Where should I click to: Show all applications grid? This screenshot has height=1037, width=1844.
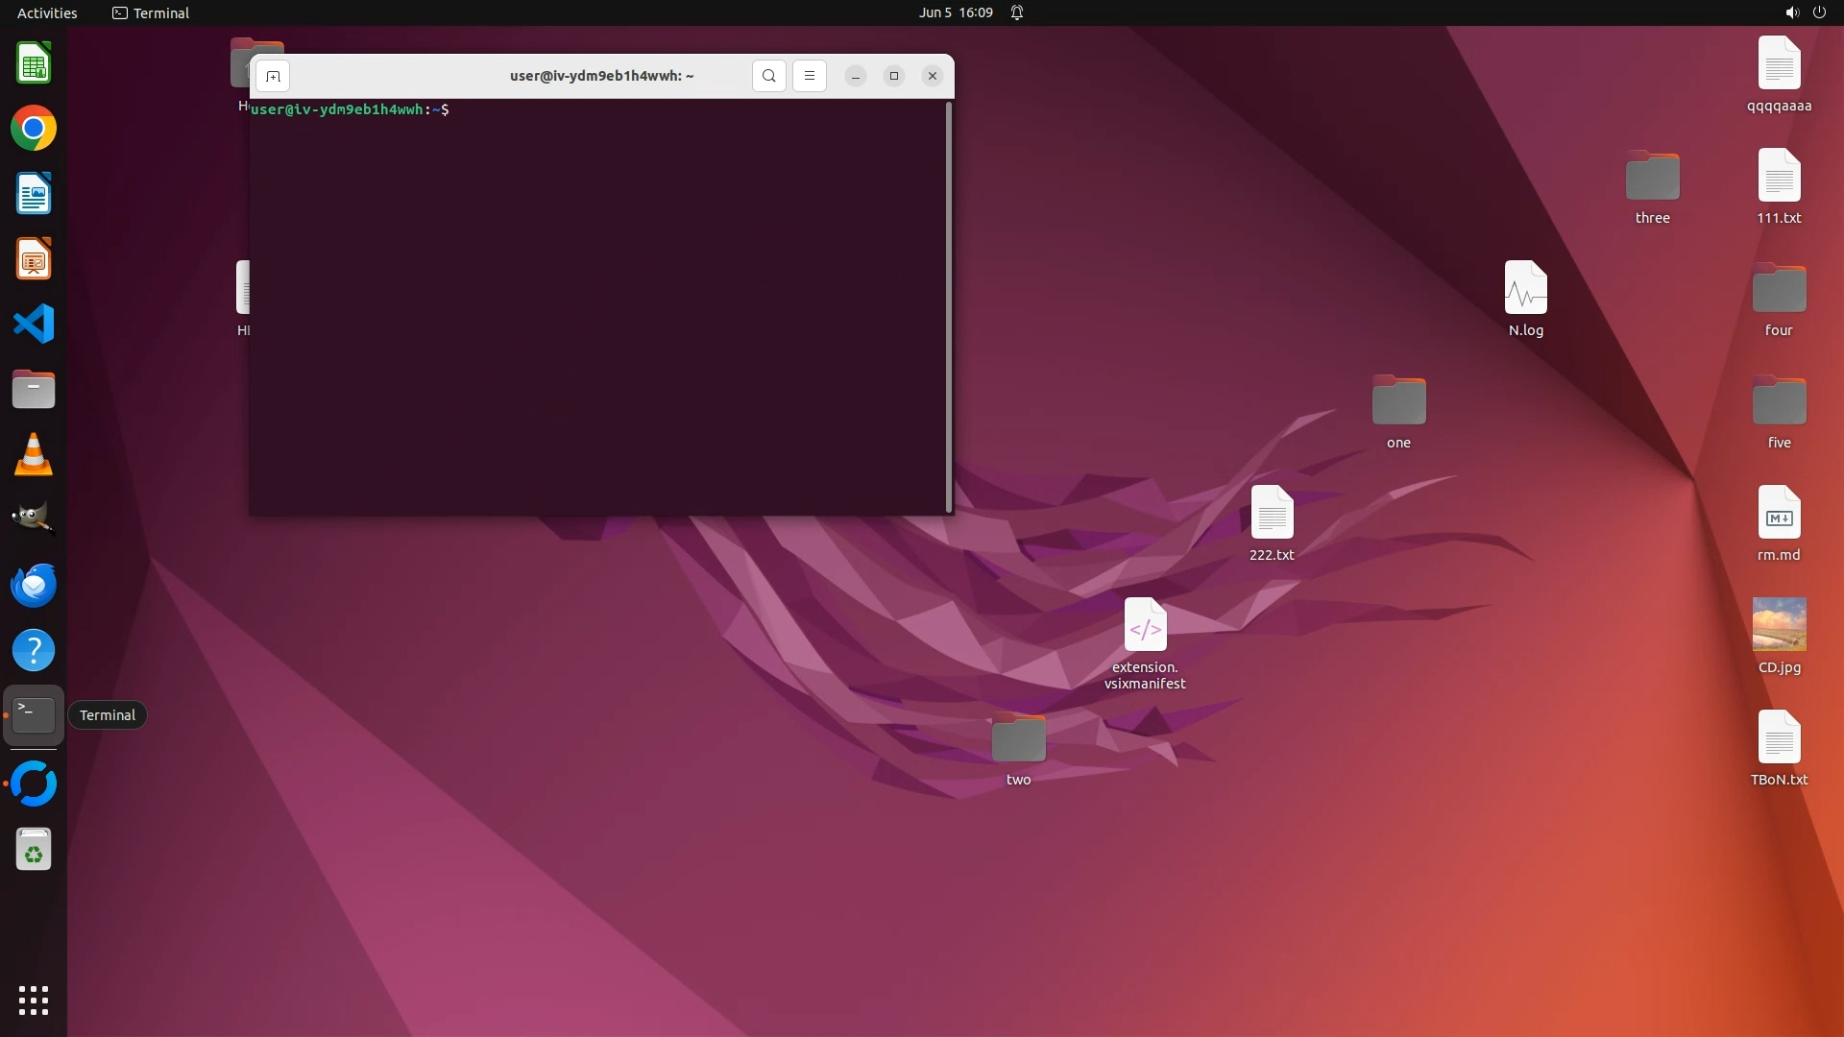34,1001
